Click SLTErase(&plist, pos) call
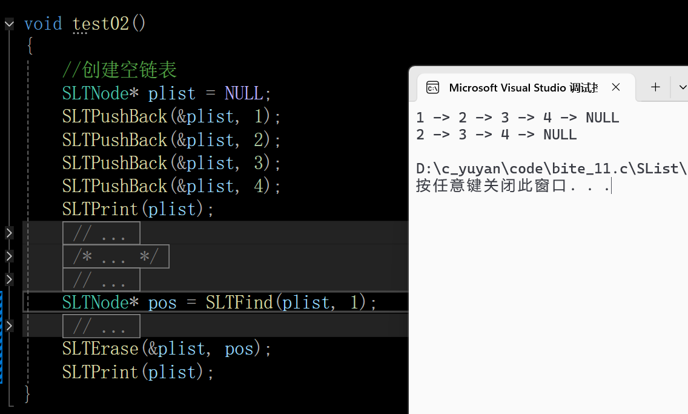 (167, 349)
